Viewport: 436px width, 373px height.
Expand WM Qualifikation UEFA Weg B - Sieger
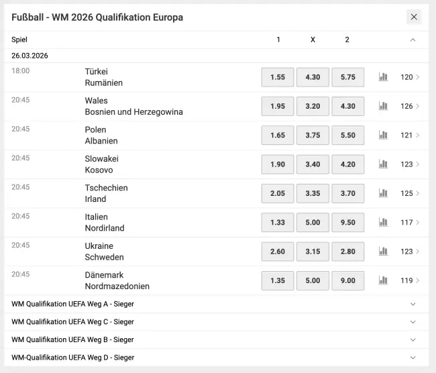413,339
